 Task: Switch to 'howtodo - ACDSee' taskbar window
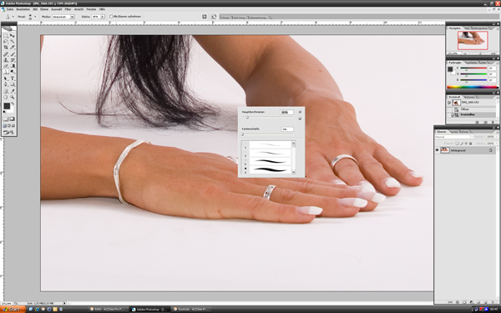coord(191,309)
